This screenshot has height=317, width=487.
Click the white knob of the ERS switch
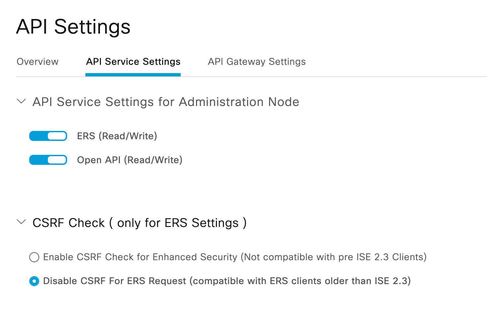point(57,136)
